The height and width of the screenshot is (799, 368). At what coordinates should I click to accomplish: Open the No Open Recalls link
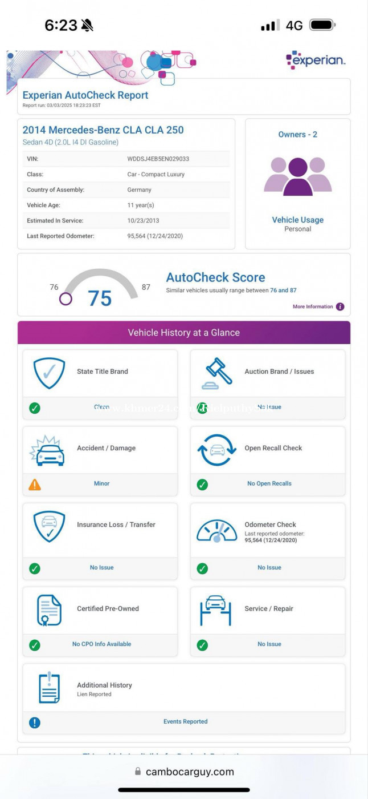(269, 483)
